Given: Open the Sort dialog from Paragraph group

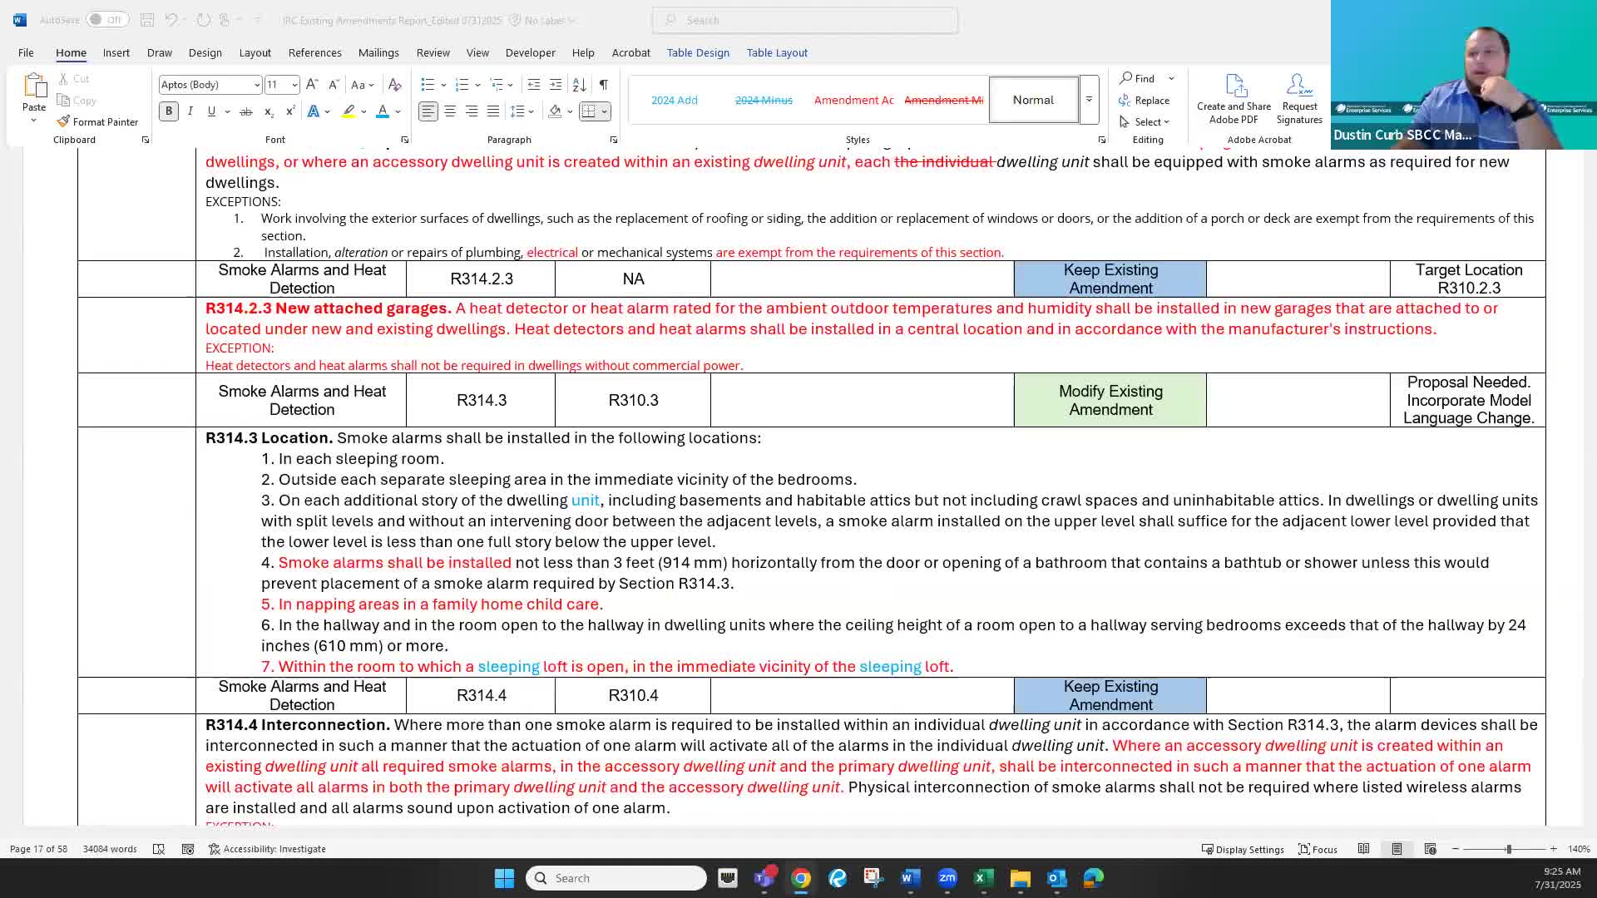Looking at the screenshot, I should 576,84.
